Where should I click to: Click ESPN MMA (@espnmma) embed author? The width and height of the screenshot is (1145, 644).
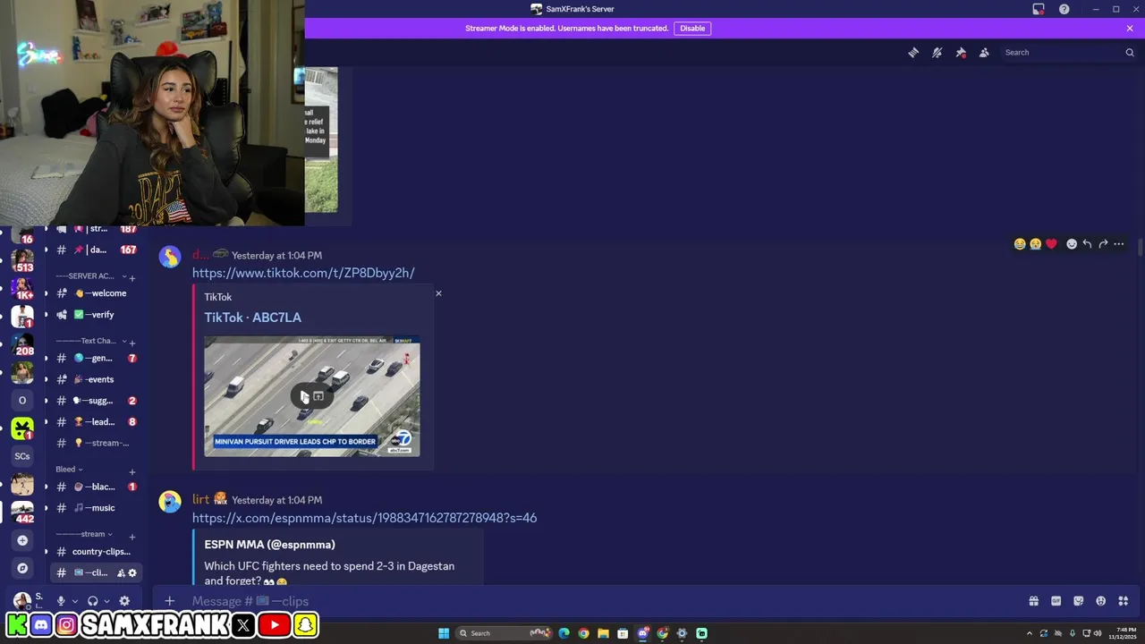point(269,545)
